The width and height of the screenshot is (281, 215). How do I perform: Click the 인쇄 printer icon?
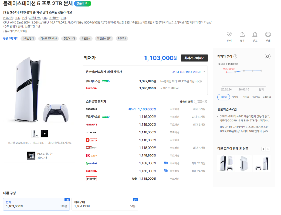[268, 34]
